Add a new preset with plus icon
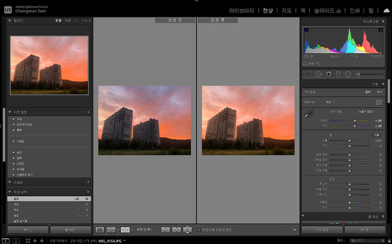This screenshot has height=244, width=392. click(88, 112)
